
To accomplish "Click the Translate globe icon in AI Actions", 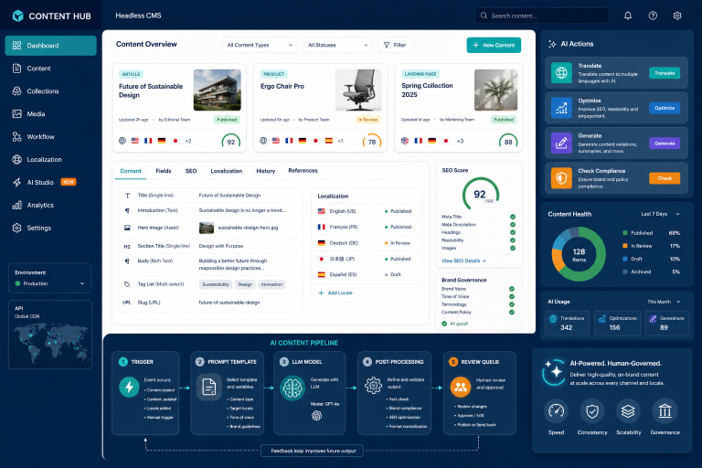I will click(x=561, y=73).
